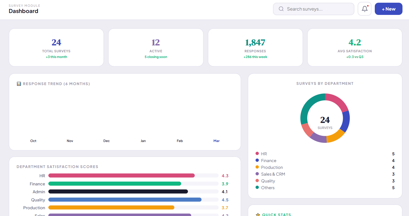Click the Production satisfaction score bar
409x216 pixels.
[x=133, y=208]
